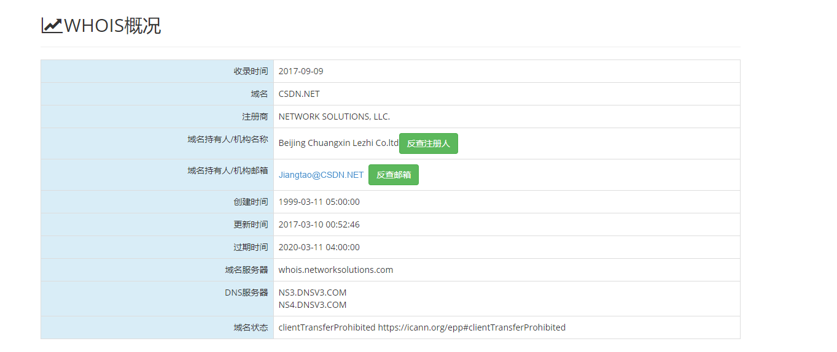
Task: Click the 域名 label cell
Action: tap(157, 94)
